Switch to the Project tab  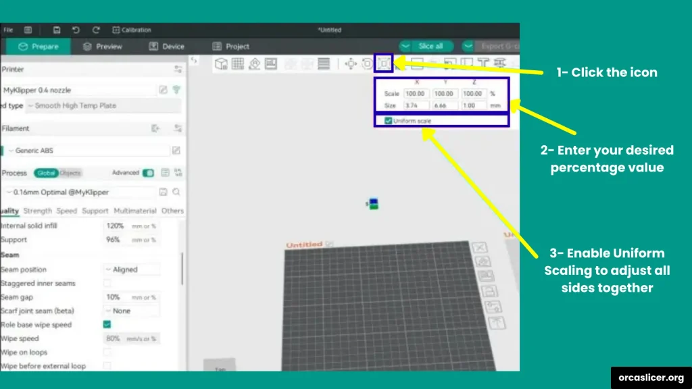pos(231,47)
